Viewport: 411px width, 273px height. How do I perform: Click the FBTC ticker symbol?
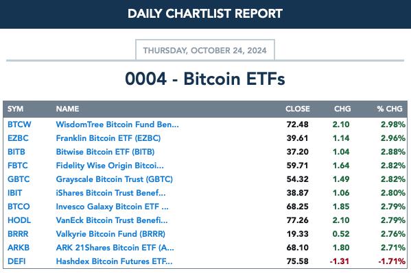tap(18, 166)
